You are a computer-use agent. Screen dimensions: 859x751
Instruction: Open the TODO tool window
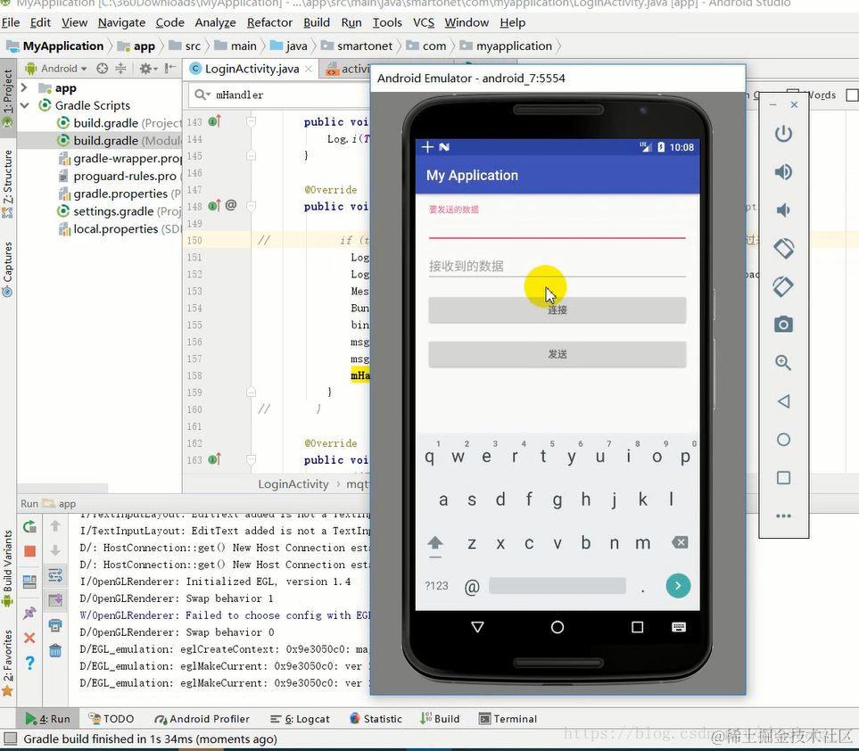coord(112,719)
